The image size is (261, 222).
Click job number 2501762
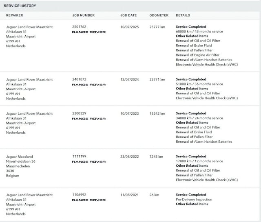(79, 27)
